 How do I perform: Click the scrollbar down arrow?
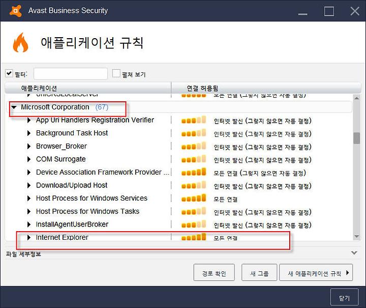357,237
